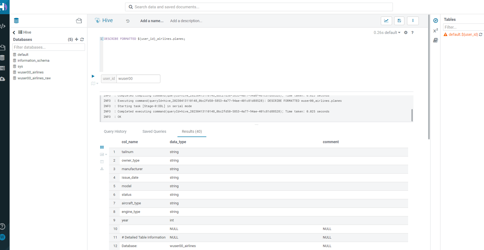484x250 pixels.
Task: Refresh the default.${user_id} table entry
Action: (481, 34)
